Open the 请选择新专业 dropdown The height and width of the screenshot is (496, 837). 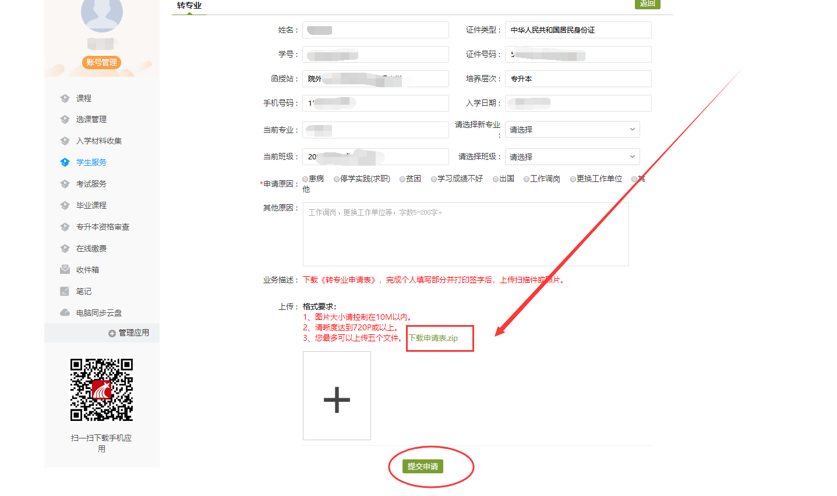coord(572,130)
